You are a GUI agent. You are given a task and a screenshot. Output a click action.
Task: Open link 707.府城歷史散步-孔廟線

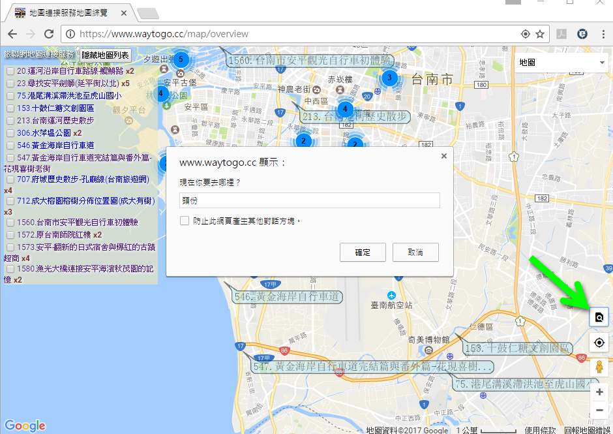pos(83,179)
